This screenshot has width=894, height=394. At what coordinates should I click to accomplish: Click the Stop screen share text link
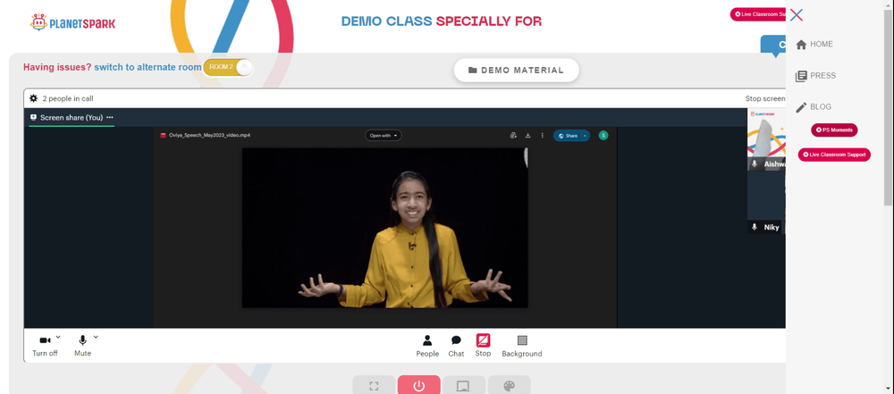[x=765, y=98]
